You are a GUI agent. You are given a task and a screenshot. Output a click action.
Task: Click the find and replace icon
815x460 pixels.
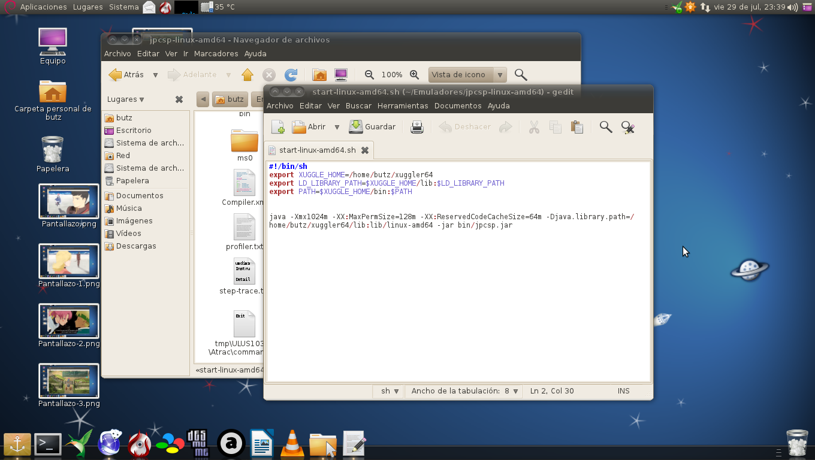coord(627,127)
